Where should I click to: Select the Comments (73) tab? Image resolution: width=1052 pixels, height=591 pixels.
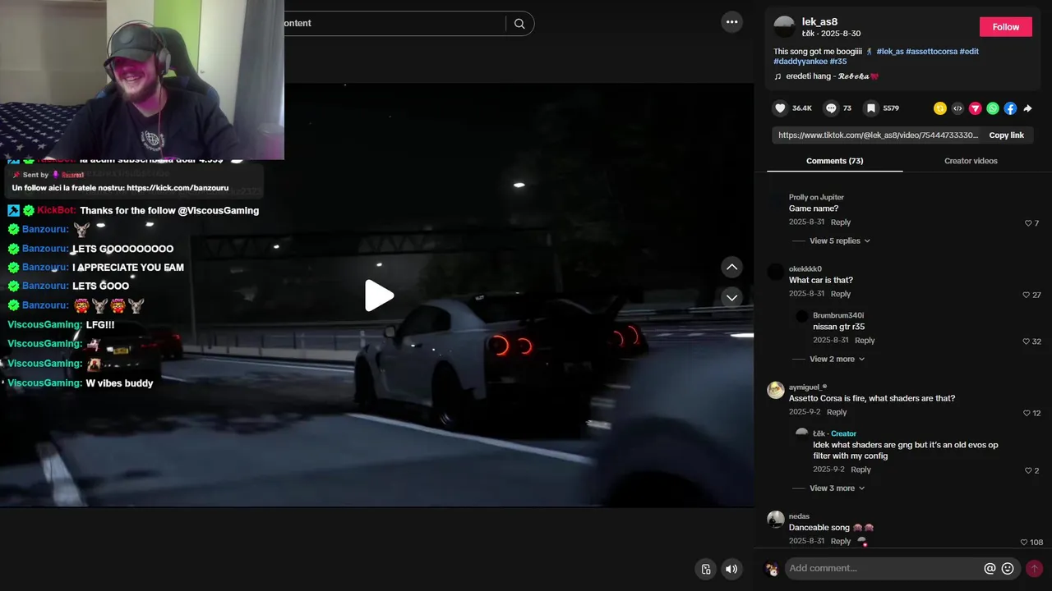click(834, 161)
